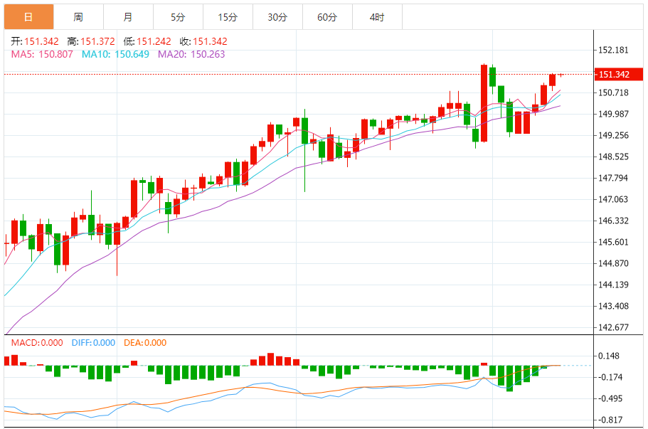The height and width of the screenshot is (429, 648).
Task: Open the 60分 timeframe tab
Action: click(x=328, y=17)
